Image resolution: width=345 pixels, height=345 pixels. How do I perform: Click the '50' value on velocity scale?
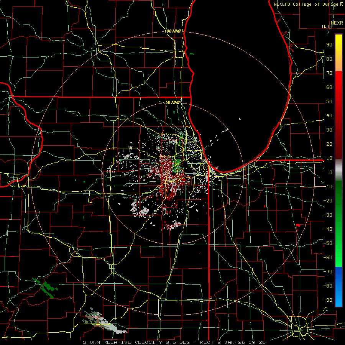pos(329,102)
